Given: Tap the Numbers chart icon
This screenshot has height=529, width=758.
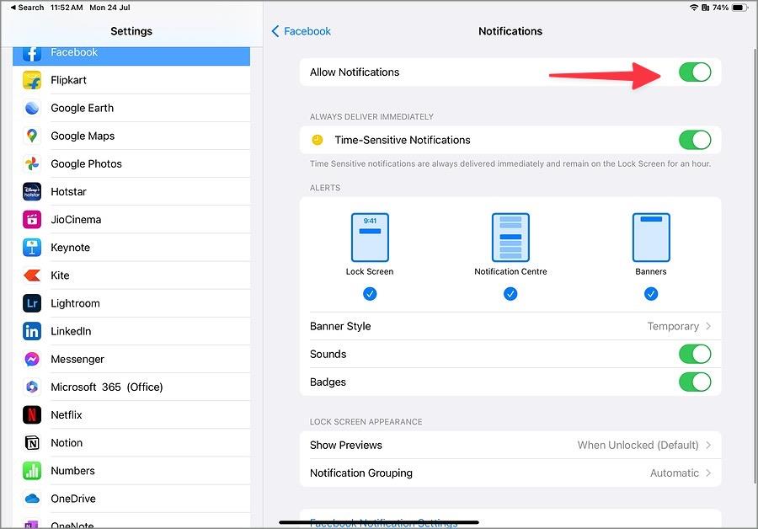Looking at the screenshot, I should [32, 471].
